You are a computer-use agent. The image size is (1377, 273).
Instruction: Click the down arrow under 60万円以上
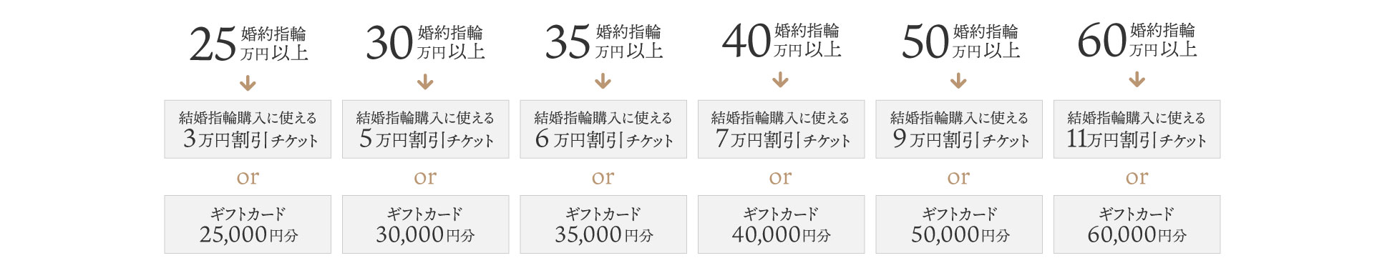[x=1137, y=80]
